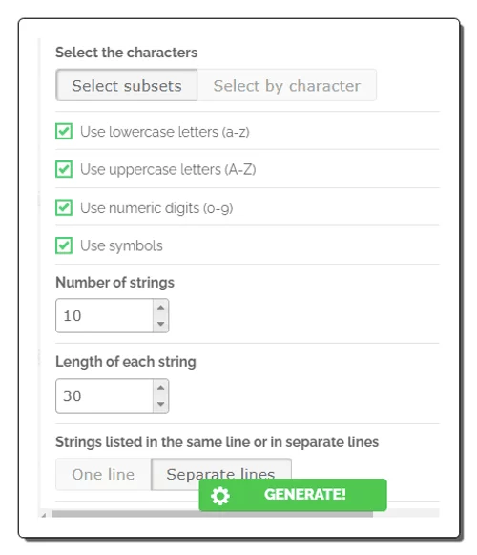Uncheck Use lowercase letters (a-z)
Screen dimensions: 477x555
(64, 131)
